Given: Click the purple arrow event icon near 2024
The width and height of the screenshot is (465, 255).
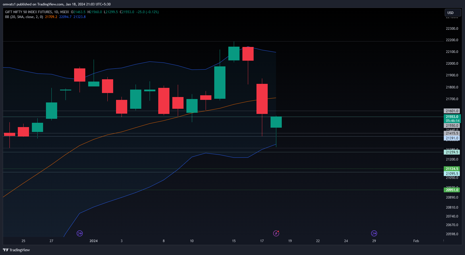Looking at the screenshot, I should click(80, 234).
